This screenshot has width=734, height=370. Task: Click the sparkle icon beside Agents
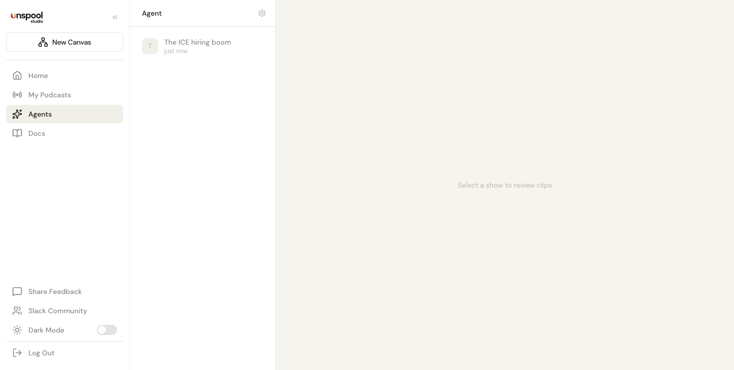(x=17, y=114)
